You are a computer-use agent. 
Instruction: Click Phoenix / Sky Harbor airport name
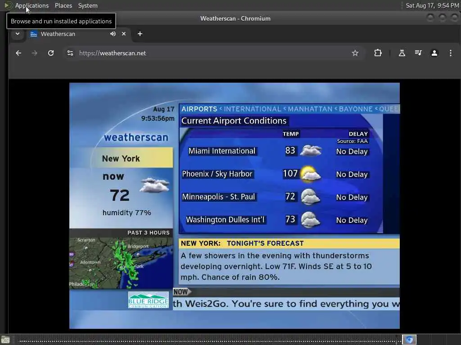pyautogui.click(x=217, y=174)
